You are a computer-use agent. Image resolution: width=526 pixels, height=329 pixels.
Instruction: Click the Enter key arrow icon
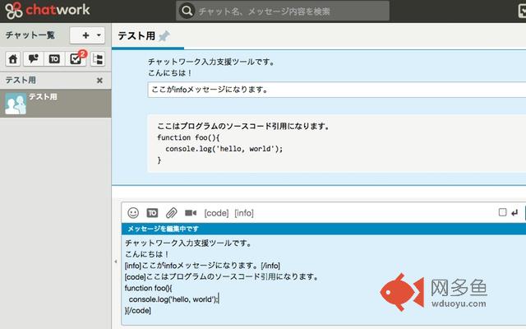(x=514, y=212)
